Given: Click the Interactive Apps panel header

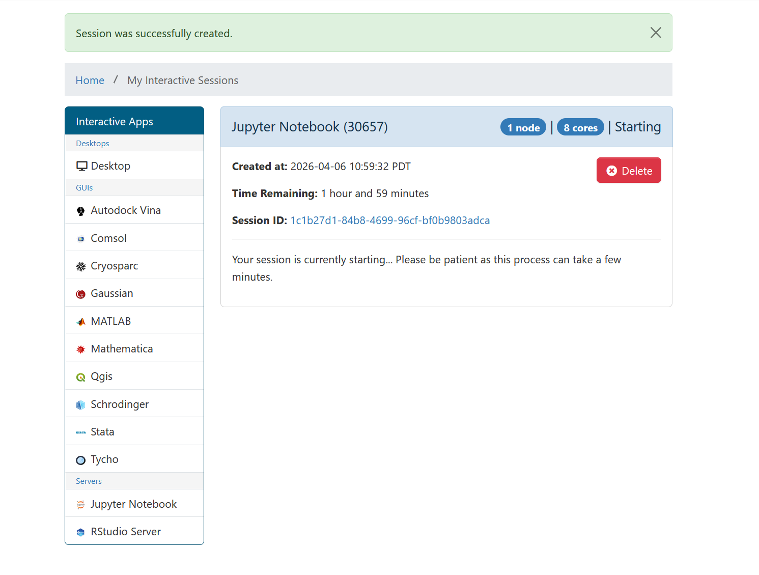Looking at the screenshot, I should [134, 121].
